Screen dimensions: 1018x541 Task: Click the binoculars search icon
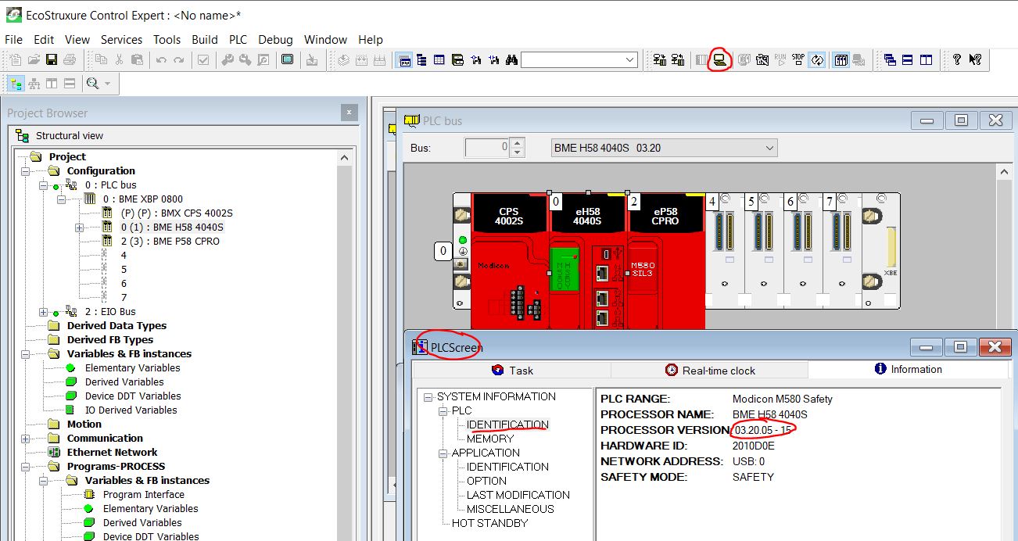click(x=512, y=59)
